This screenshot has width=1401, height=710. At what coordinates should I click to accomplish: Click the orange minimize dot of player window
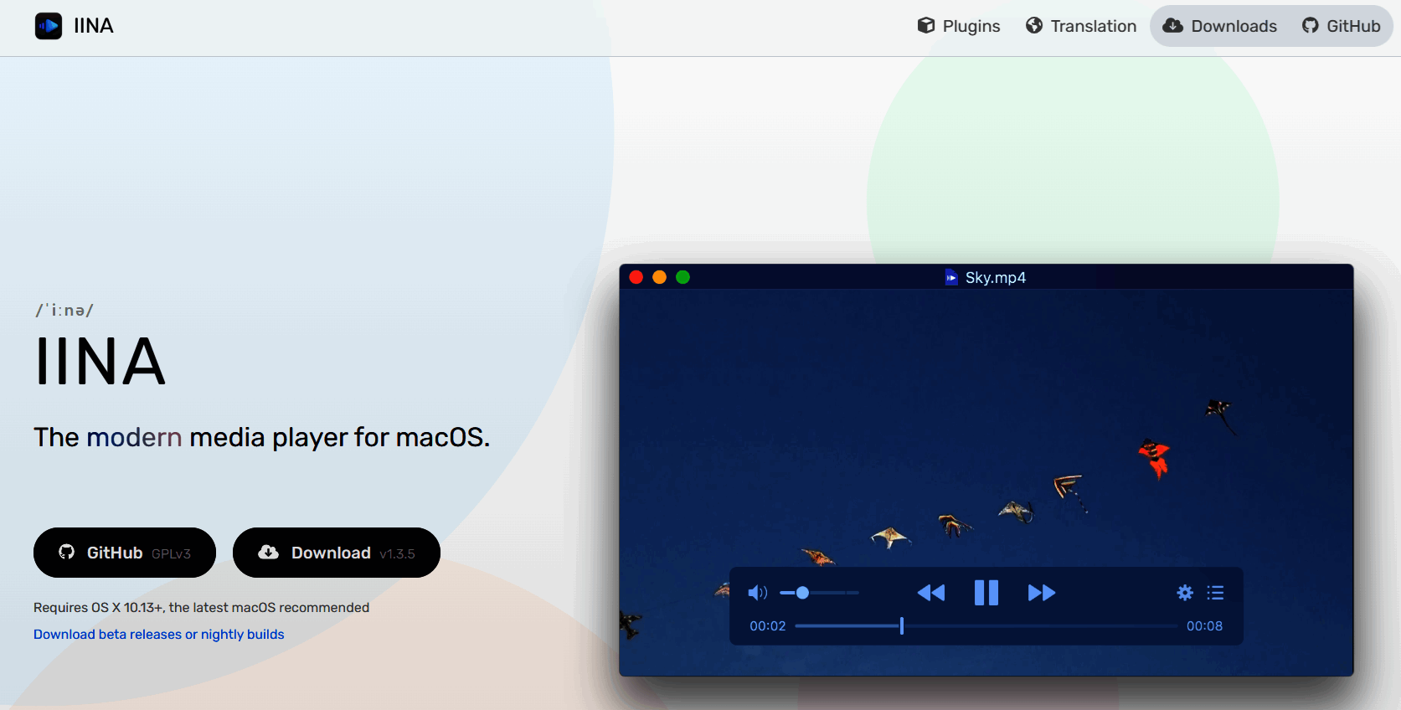(660, 277)
